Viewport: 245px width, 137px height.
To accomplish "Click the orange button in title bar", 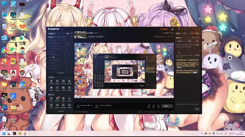I will (164, 29).
